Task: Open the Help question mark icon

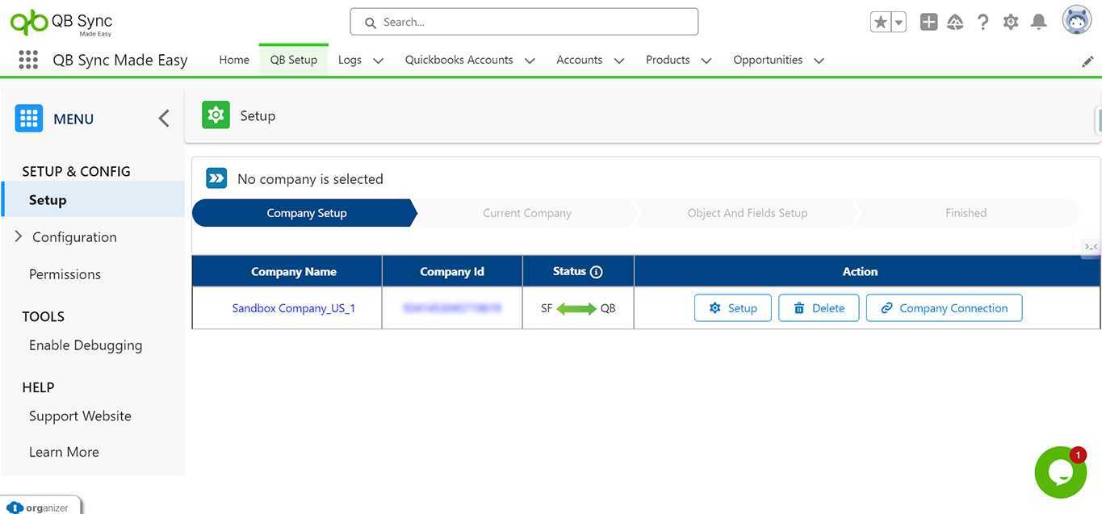Action: coord(983,23)
